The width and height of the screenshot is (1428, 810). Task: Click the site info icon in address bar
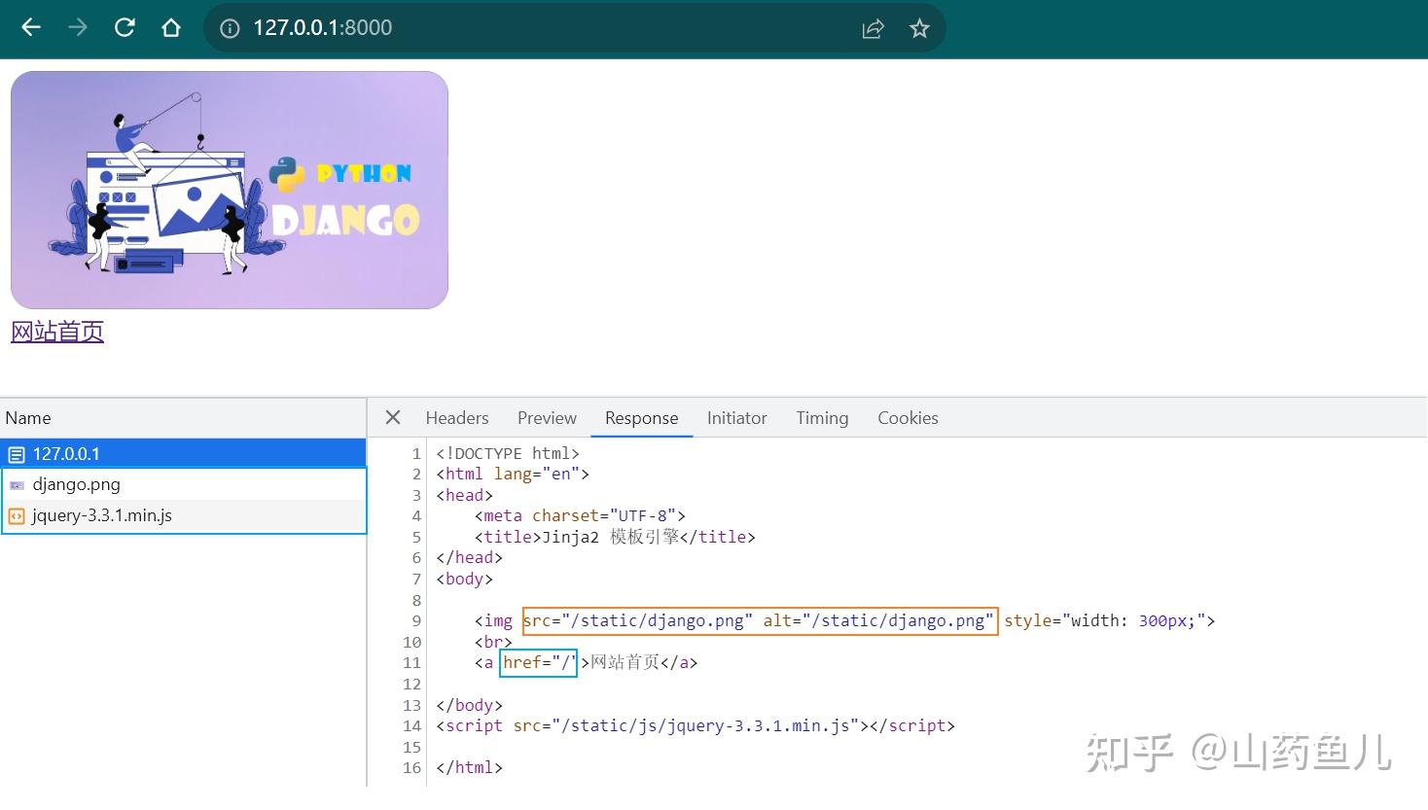[230, 28]
